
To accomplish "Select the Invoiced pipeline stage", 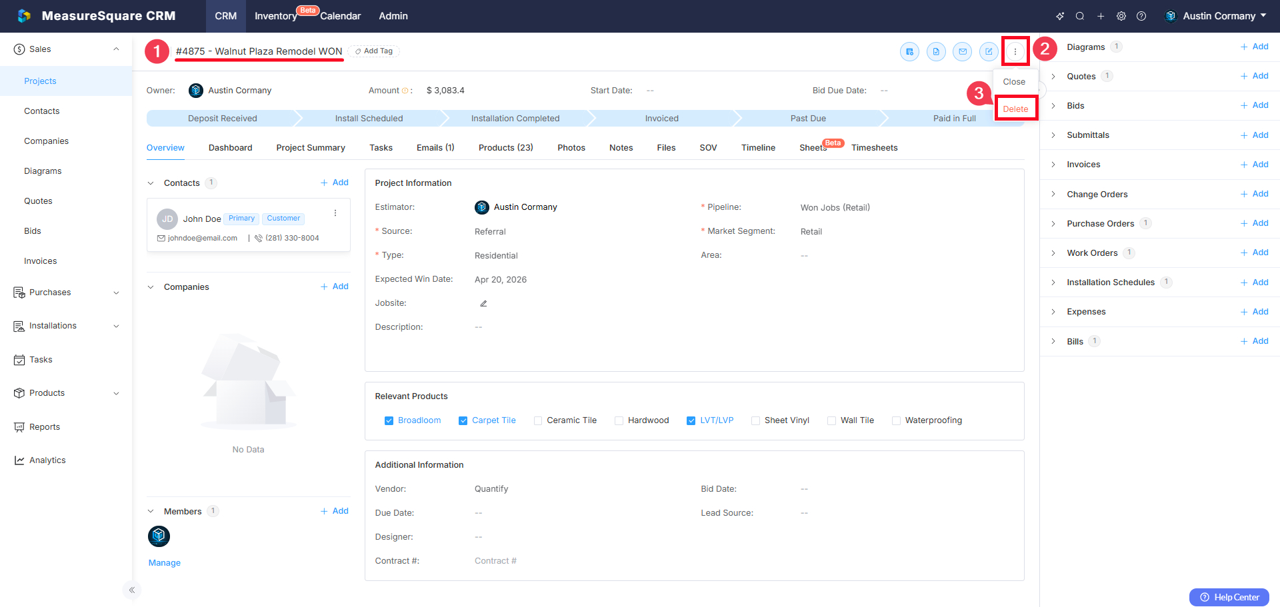I will tap(661, 119).
